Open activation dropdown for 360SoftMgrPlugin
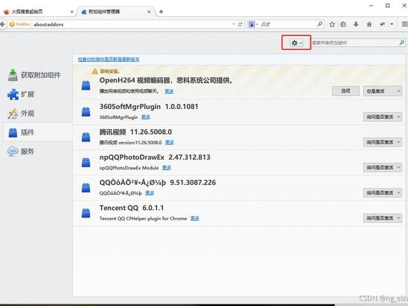The height and width of the screenshot is (306, 408). (382, 117)
